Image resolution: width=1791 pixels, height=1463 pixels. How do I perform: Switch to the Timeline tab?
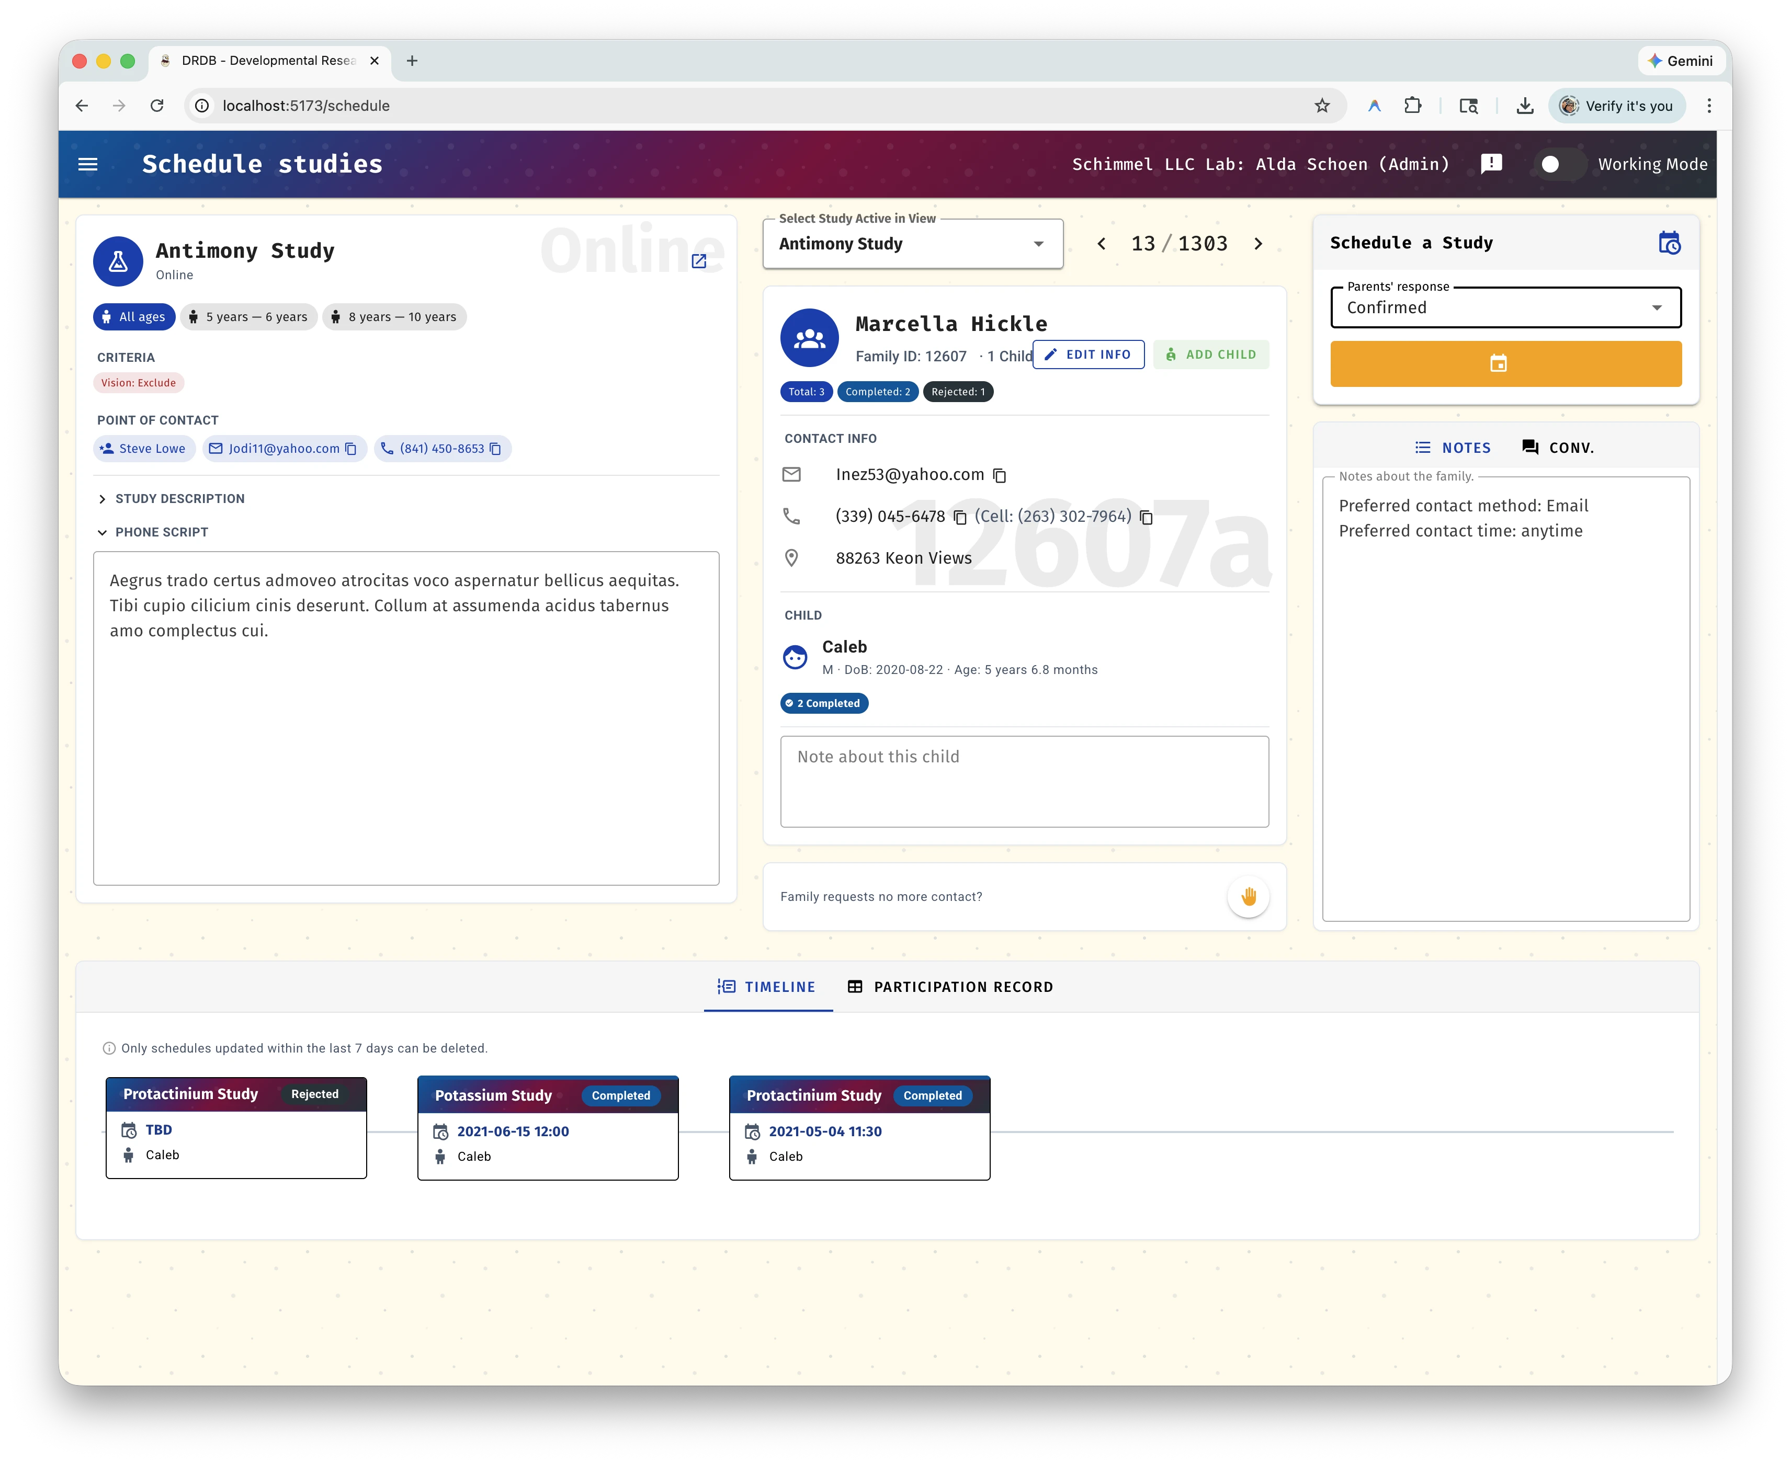point(767,987)
